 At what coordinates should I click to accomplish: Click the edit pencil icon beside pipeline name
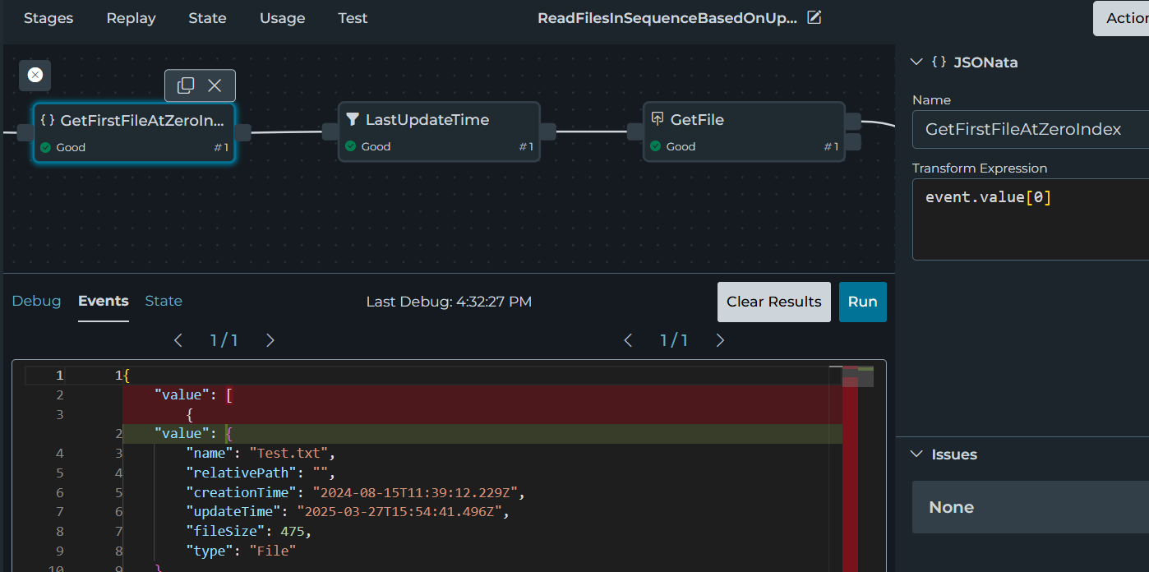pyautogui.click(x=814, y=17)
